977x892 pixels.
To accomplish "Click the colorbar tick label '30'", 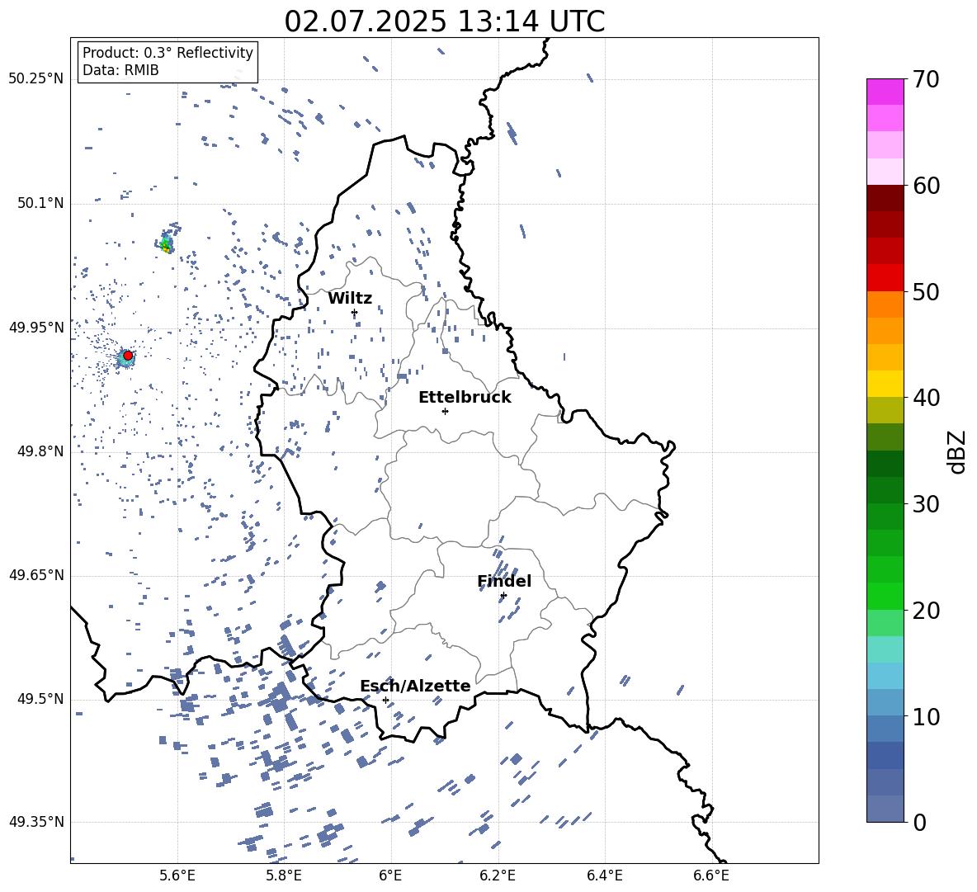I will pyautogui.click(x=926, y=504).
